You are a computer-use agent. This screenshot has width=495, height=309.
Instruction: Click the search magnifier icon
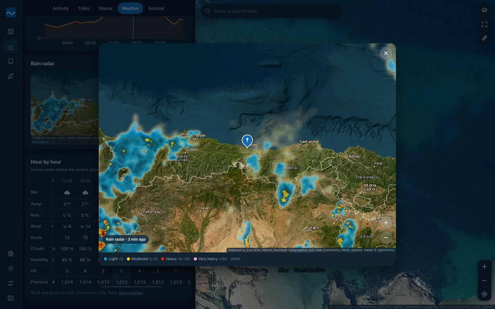(208, 11)
